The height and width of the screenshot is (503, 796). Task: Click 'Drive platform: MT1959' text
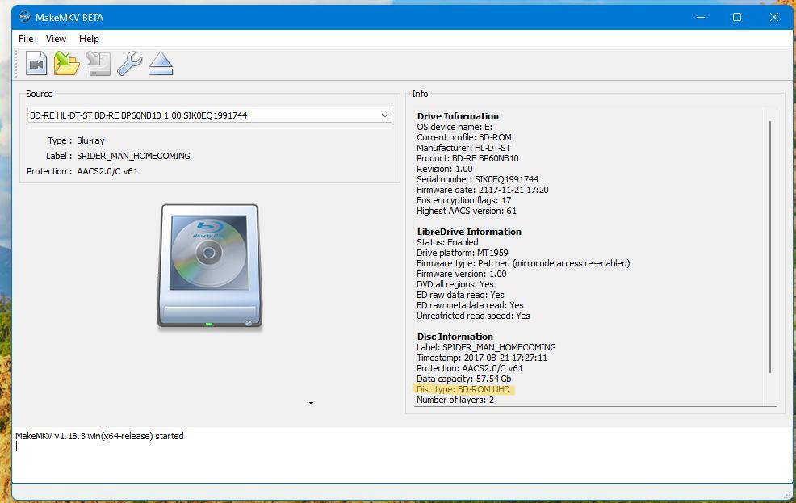(x=463, y=253)
